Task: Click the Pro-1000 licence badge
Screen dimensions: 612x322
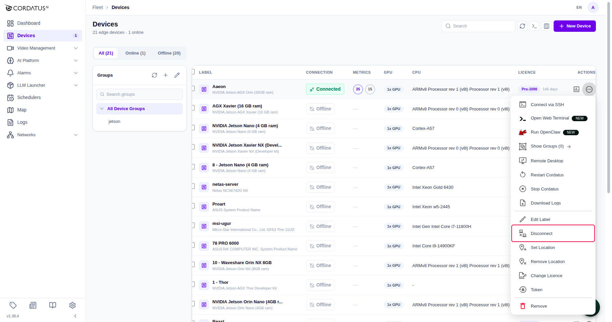Action: coord(529,89)
